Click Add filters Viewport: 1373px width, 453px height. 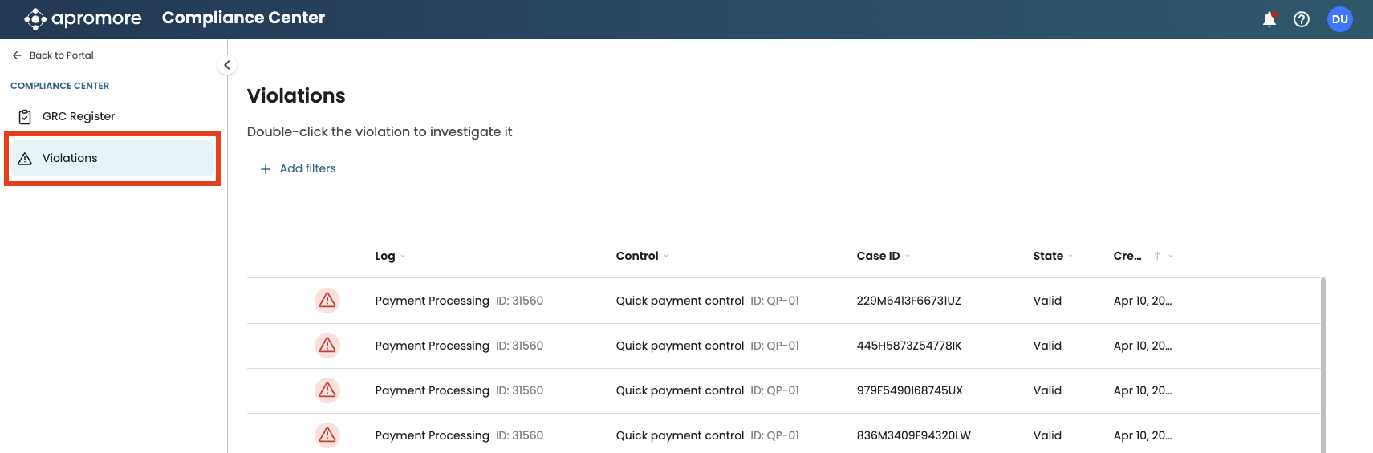click(298, 168)
